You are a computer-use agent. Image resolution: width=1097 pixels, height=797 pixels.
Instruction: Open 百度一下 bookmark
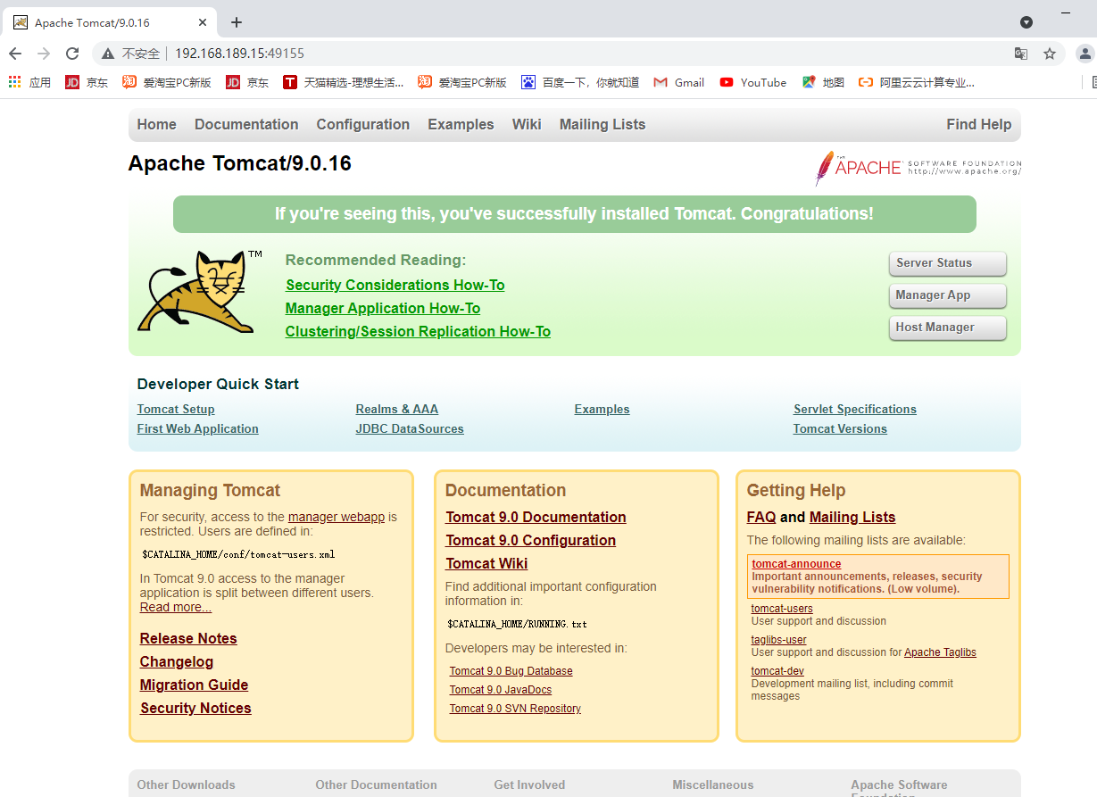click(580, 82)
